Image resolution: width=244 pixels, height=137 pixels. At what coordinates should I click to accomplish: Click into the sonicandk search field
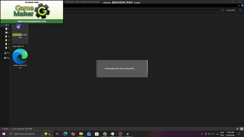[x=232, y=10]
